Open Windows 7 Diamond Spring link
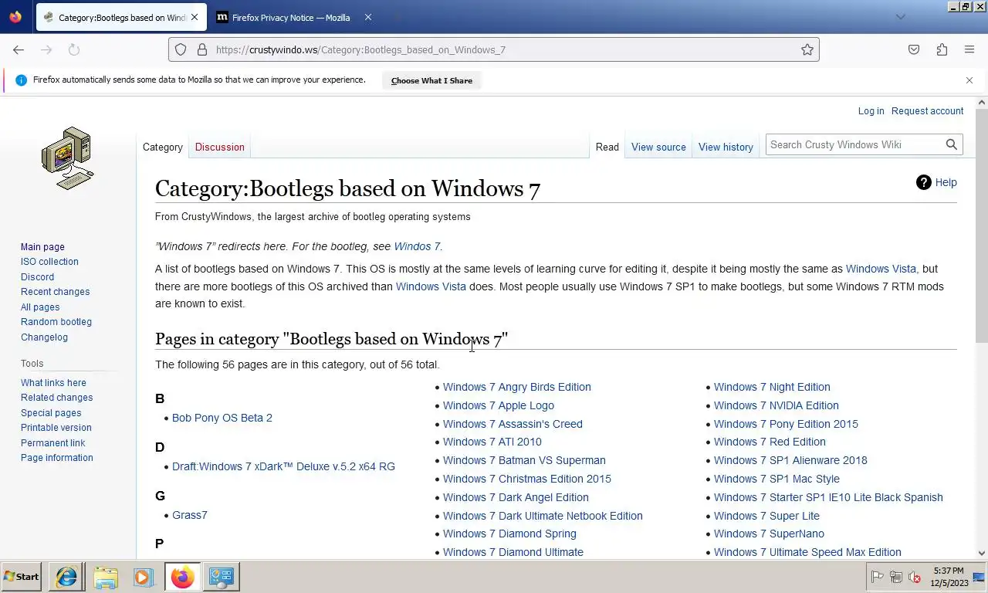The image size is (988, 593). 509,534
